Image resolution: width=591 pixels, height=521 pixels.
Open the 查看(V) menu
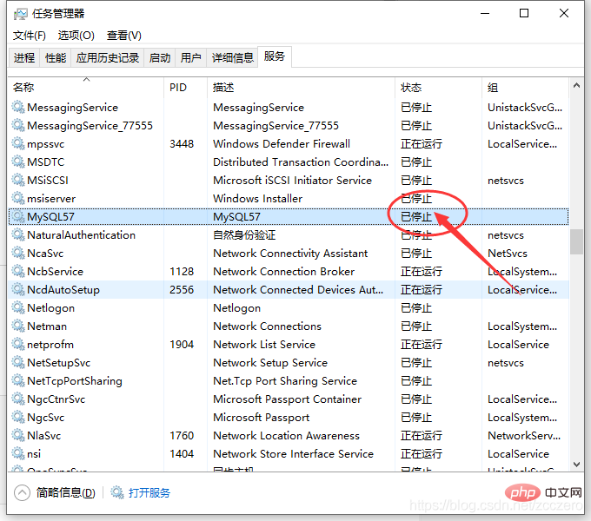pos(124,36)
